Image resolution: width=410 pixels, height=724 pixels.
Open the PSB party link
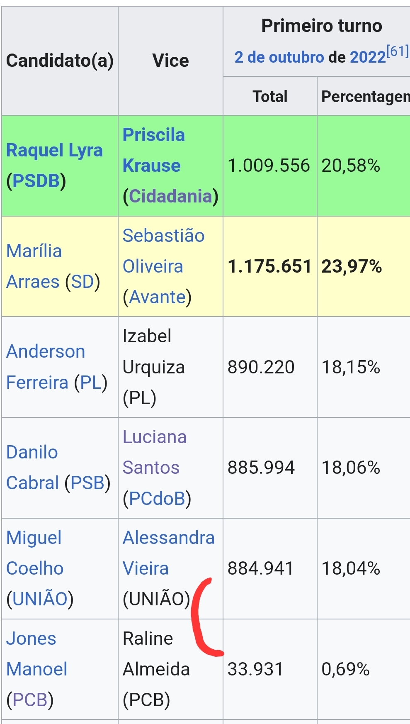pyautogui.click(x=87, y=483)
